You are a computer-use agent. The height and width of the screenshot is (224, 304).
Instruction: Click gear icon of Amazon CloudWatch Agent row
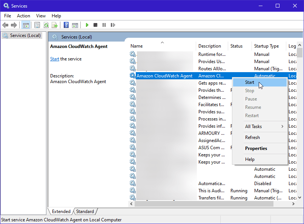(133, 76)
